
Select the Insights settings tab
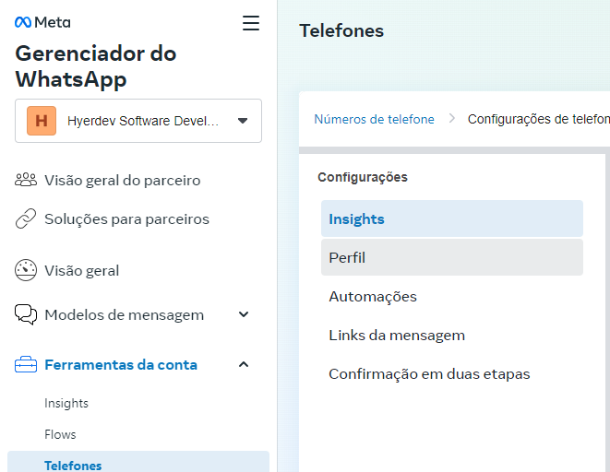click(451, 218)
